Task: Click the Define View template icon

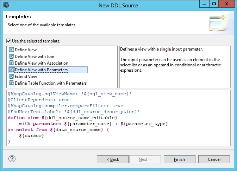Action: point(11,50)
